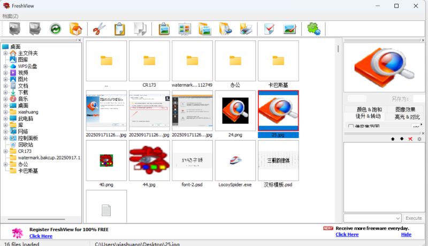Click the freeware 'Click Here' link
The width and height of the screenshot is (428, 246).
(347, 235)
